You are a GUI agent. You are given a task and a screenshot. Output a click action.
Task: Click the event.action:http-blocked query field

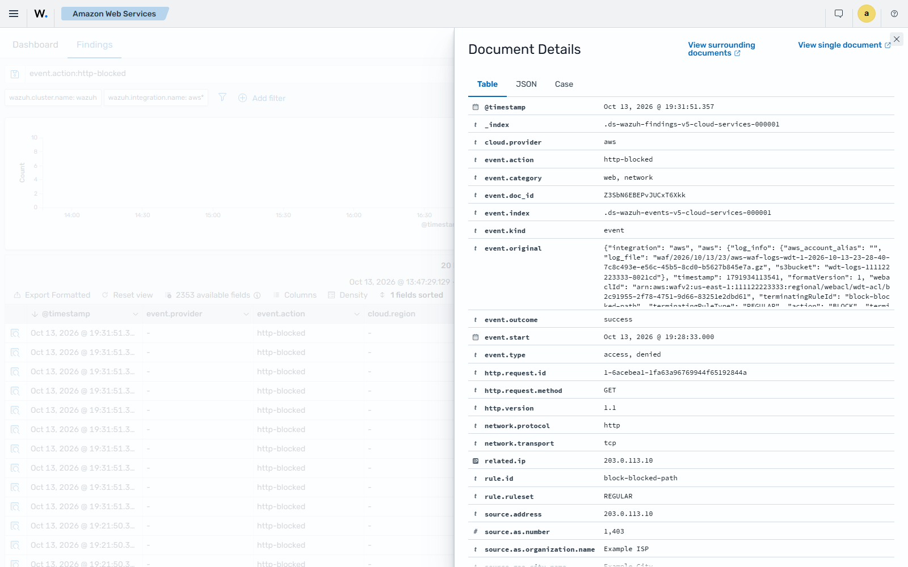238,74
